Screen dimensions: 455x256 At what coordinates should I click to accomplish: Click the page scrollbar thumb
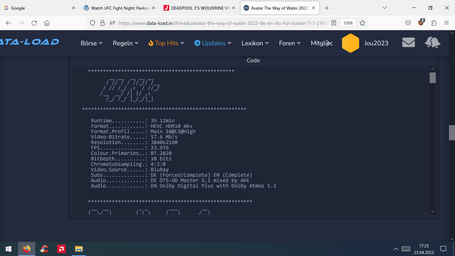click(x=452, y=133)
